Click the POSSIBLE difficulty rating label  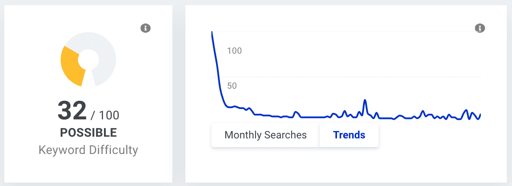[88, 132]
